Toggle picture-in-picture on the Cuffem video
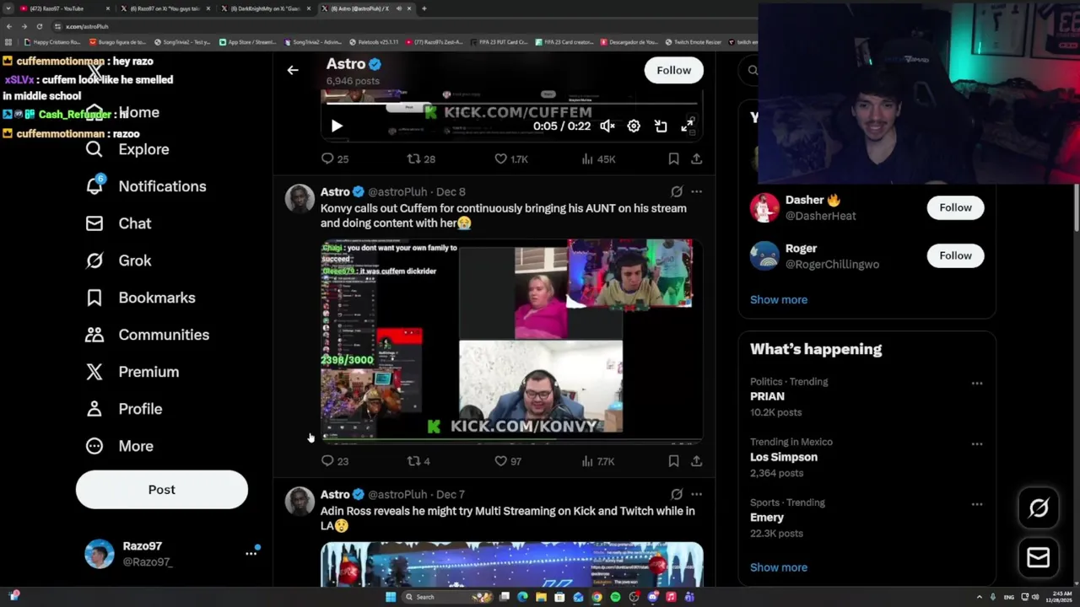This screenshot has width=1080, height=607. tap(661, 126)
